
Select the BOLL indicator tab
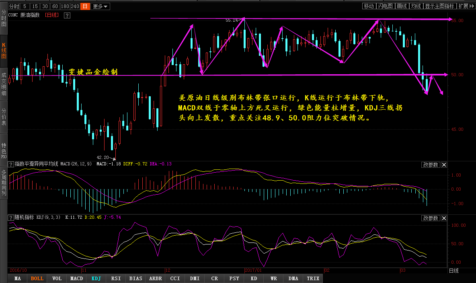[37, 278]
